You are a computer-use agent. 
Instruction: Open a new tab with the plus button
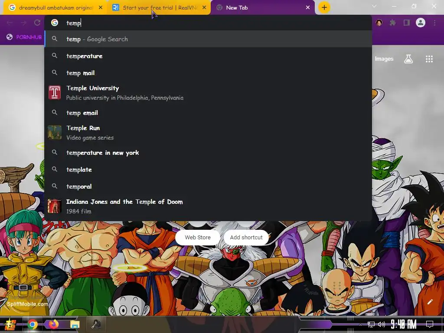click(x=324, y=7)
